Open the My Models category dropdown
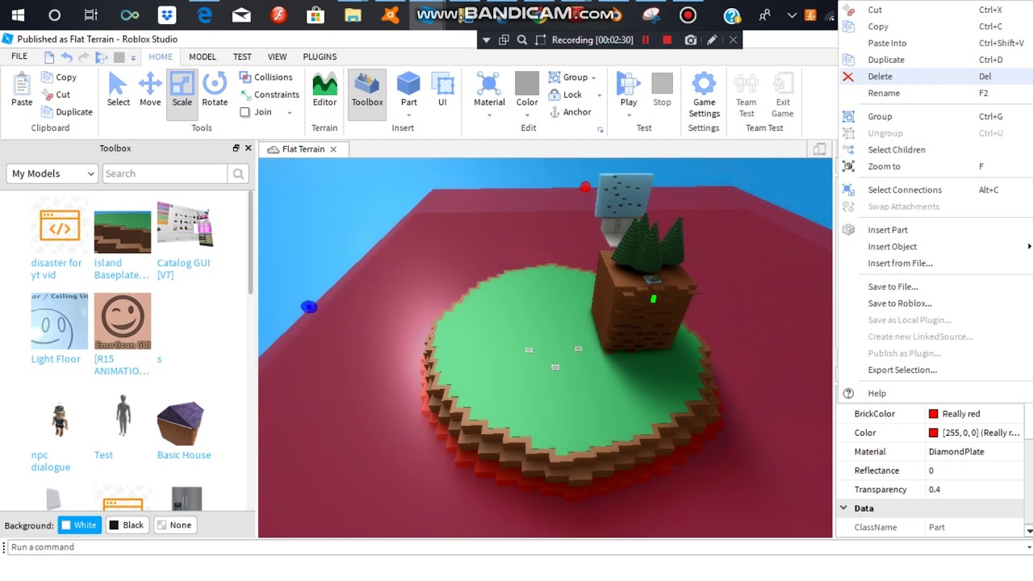The width and height of the screenshot is (1033, 581). [52, 173]
